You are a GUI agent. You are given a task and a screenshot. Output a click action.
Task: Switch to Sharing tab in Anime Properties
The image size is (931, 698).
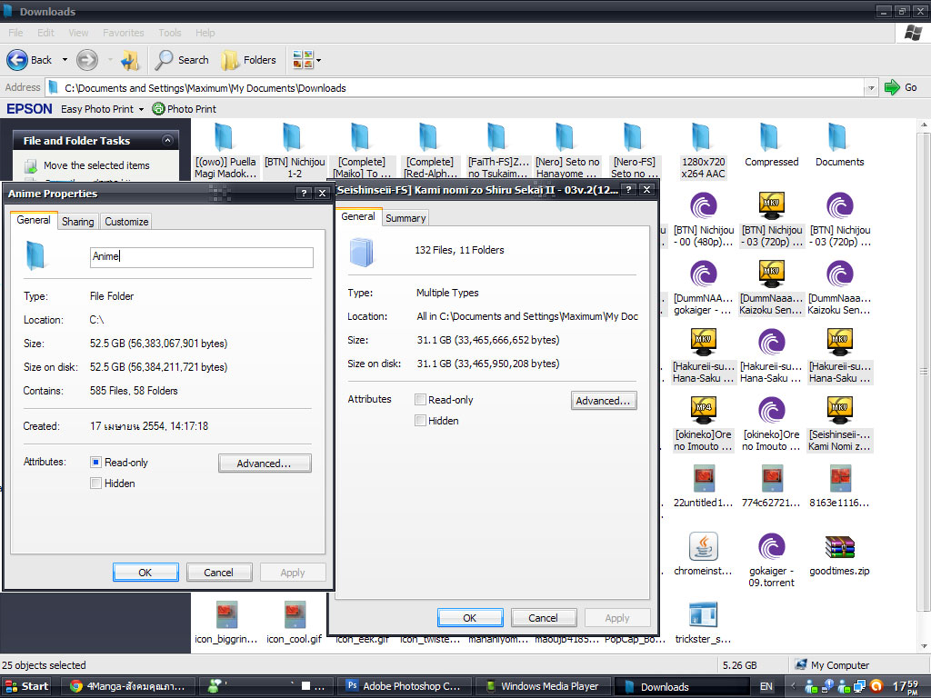(x=78, y=222)
